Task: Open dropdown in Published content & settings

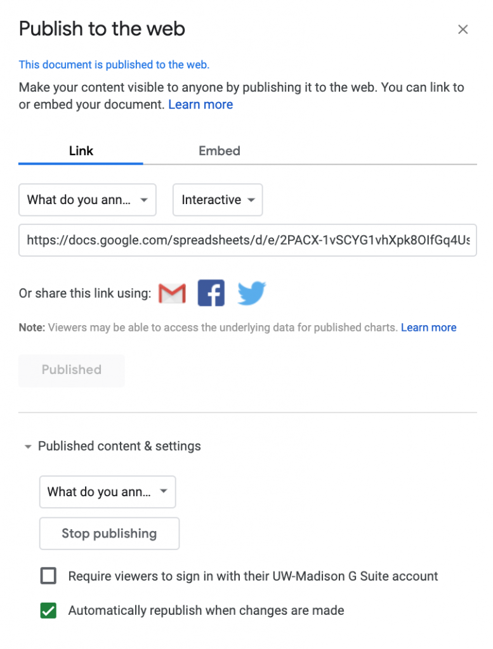Action: pos(107,492)
